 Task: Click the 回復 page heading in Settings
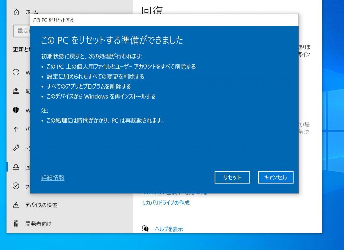pos(152,10)
